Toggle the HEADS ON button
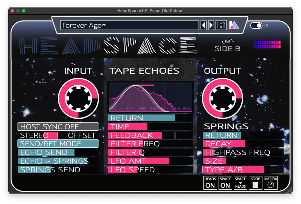The height and width of the screenshot is (204, 301). click(x=210, y=183)
